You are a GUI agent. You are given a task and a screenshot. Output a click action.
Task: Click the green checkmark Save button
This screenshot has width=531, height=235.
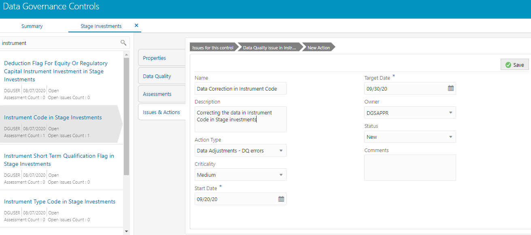514,65
